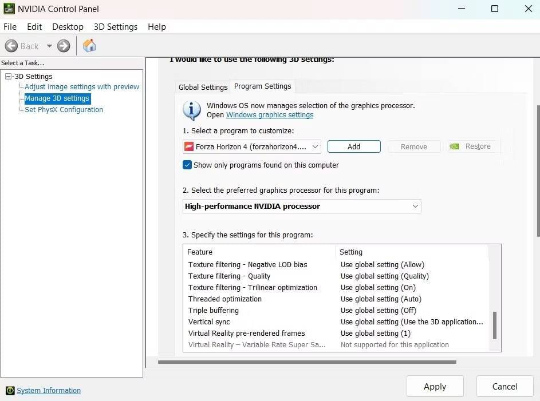Open the Back history dropdown arrow
This screenshot has width=540, height=401.
(x=49, y=46)
